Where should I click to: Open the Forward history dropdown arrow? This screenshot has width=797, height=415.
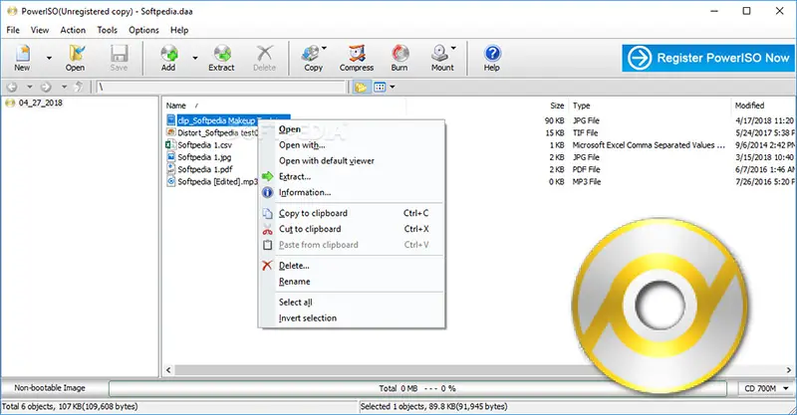pyautogui.click(x=64, y=87)
